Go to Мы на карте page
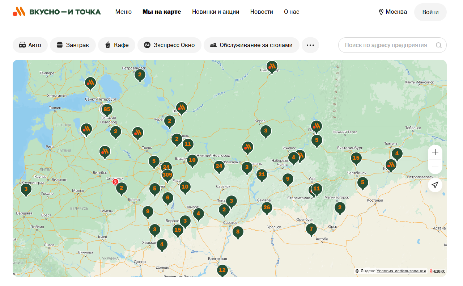The image size is (463, 286). pyautogui.click(x=162, y=12)
